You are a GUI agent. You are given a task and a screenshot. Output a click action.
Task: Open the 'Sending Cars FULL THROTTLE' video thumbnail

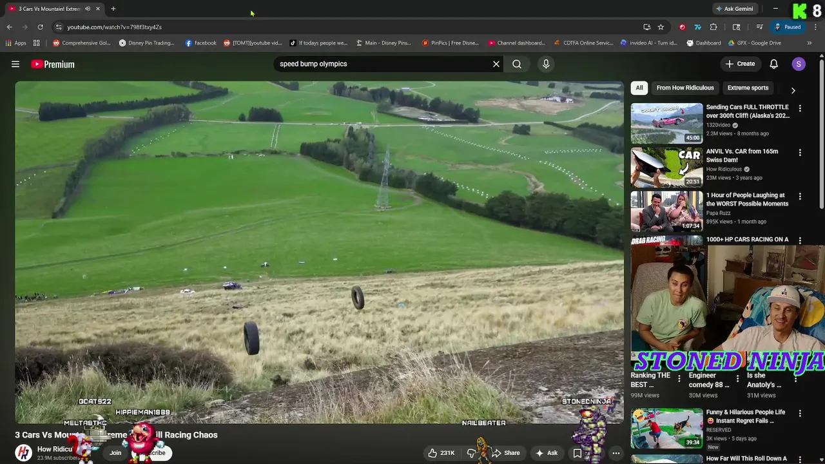click(666, 123)
